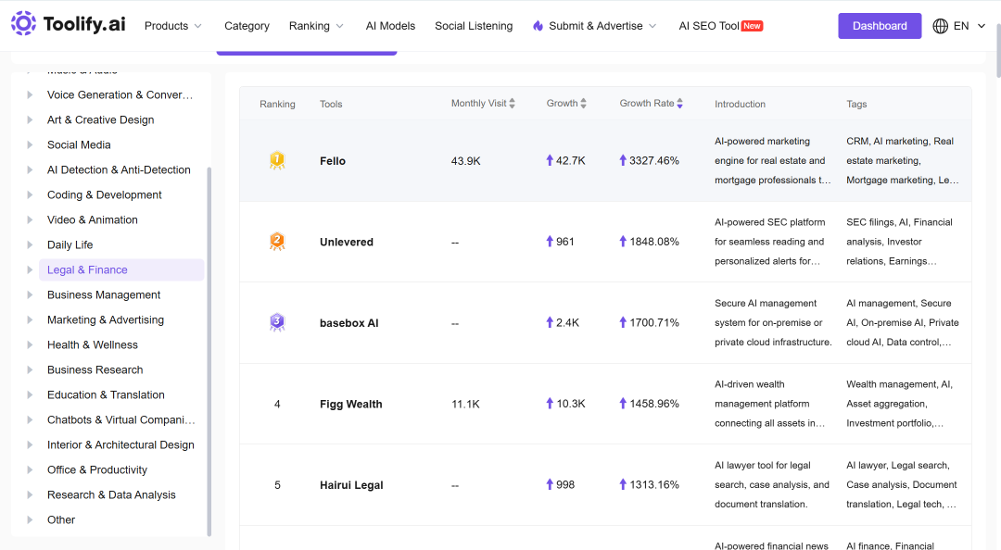Sort table by Growth Rate arrows
The image size is (1001, 550).
(680, 104)
